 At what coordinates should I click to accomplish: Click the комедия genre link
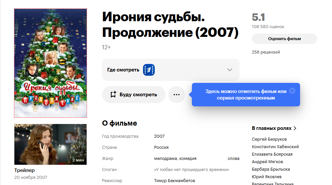tap(188, 159)
